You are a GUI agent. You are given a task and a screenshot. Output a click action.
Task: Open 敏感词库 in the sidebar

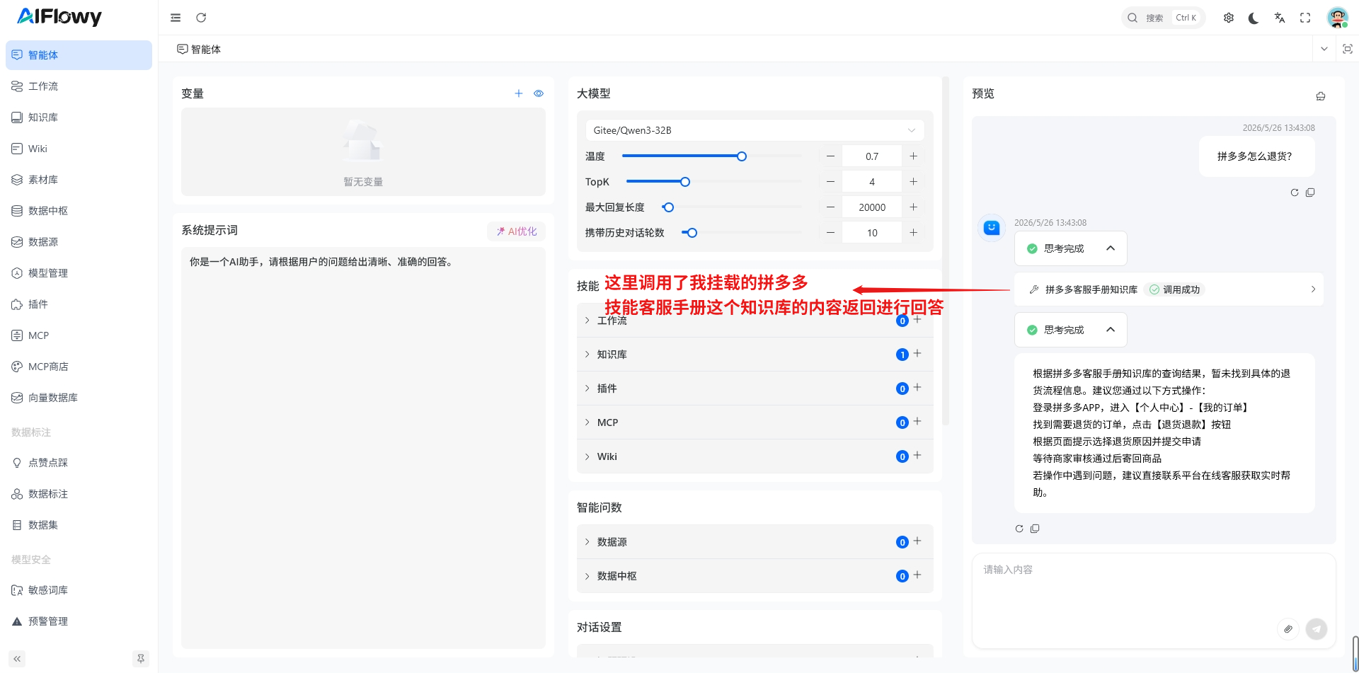[79, 590]
